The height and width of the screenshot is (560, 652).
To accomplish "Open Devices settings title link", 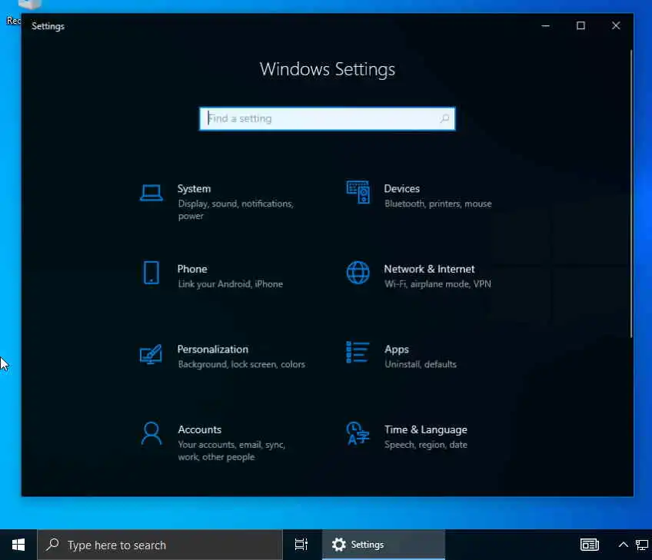I will coord(401,189).
